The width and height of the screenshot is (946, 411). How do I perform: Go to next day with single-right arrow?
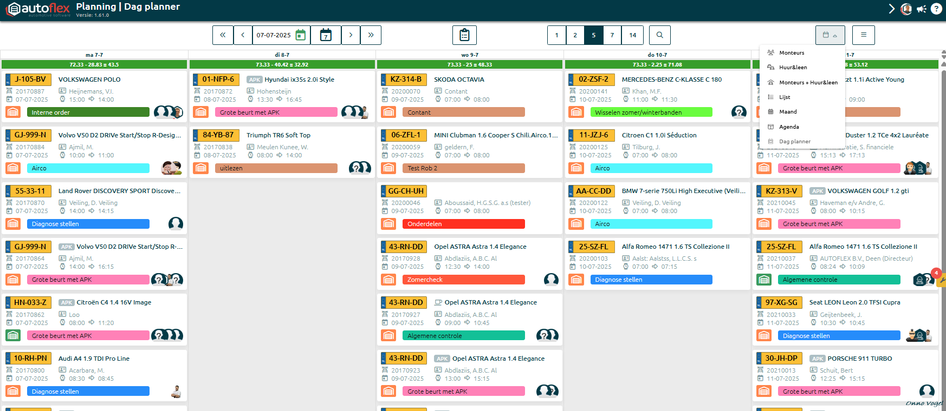coord(351,35)
